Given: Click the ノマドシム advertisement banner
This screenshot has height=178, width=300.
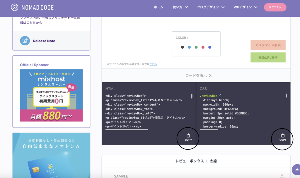Looking at the screenshot, I should point(51,155).
